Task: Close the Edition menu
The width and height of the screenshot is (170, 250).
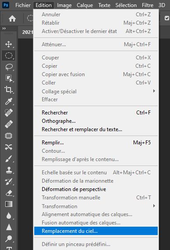Action: coord(43,5)
